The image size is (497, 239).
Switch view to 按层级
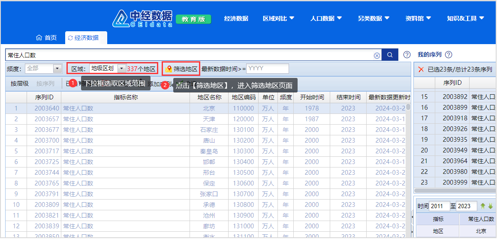20,84
